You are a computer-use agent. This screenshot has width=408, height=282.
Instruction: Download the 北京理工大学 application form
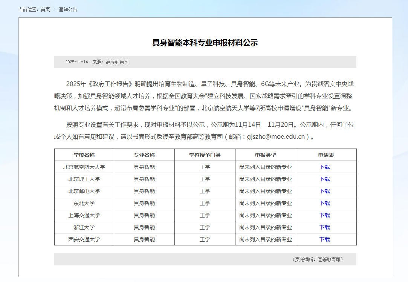325,179
